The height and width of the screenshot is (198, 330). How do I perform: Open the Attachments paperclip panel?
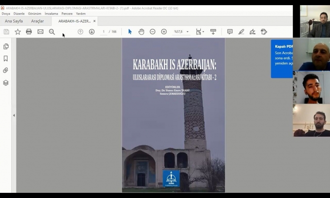[6, 70]
